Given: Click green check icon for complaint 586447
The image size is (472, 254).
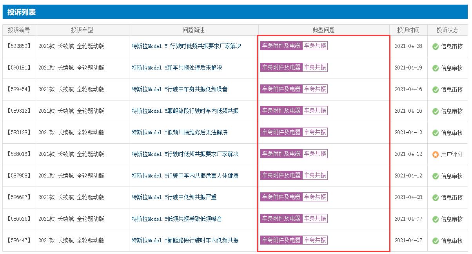Looking at the screenshot, I should (x=435, y=241).
